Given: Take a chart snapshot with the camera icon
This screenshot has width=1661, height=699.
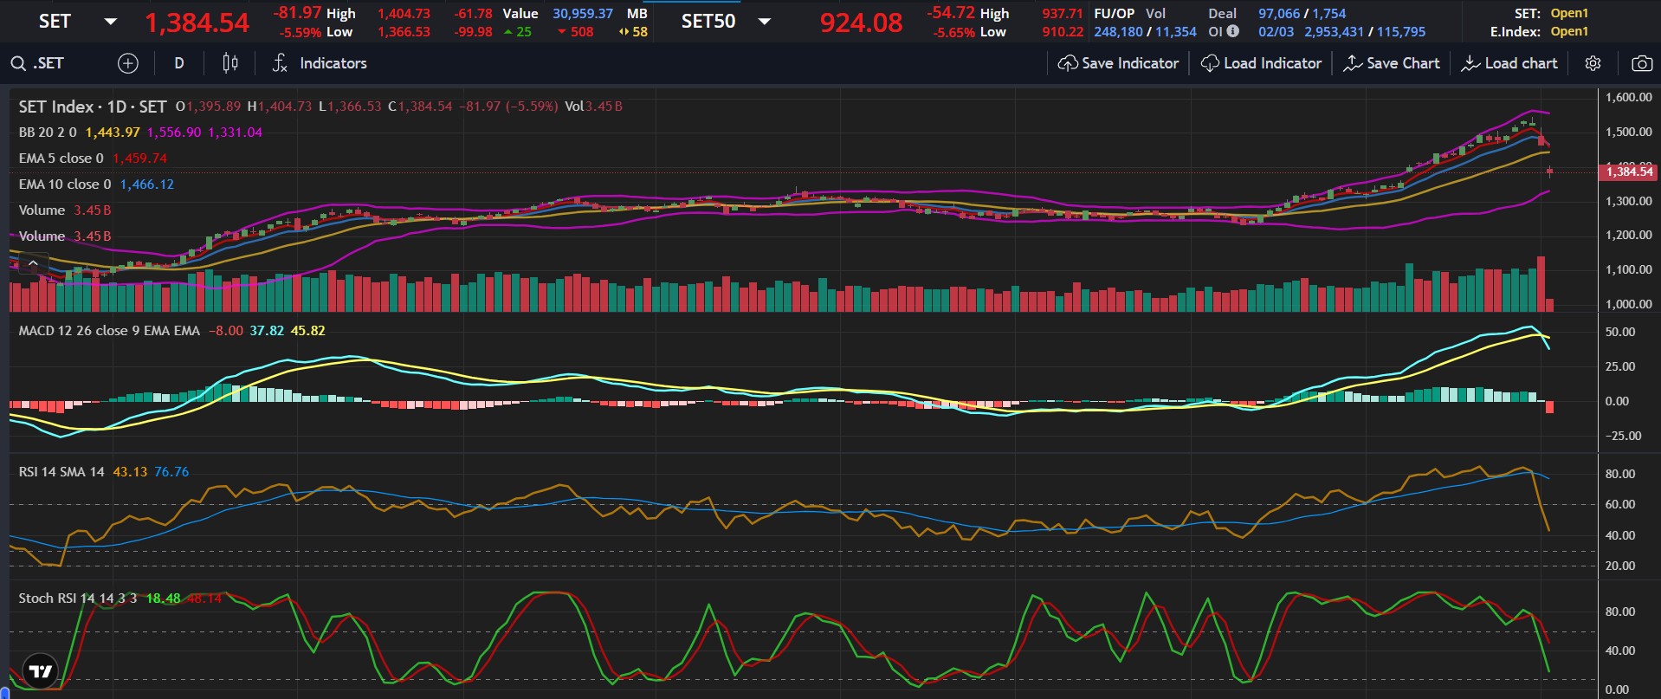Looking at the screenshot, I should (1641, 63).
